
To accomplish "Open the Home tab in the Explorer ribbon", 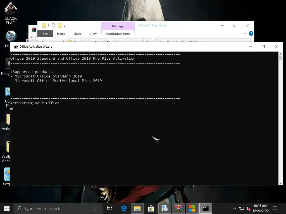I will pos(61,34).
